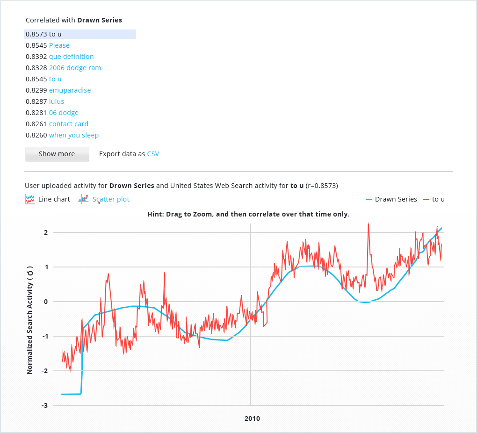Open the when you sleep link
Screen dimensions: 477x433
tap(74, 135)
